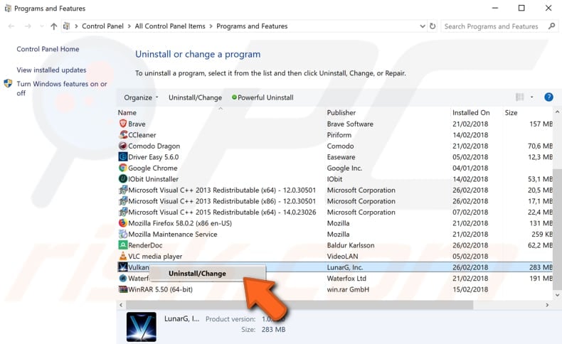Click icon of Visual C++ 2013 x86 entry

[x=123, y=201]
